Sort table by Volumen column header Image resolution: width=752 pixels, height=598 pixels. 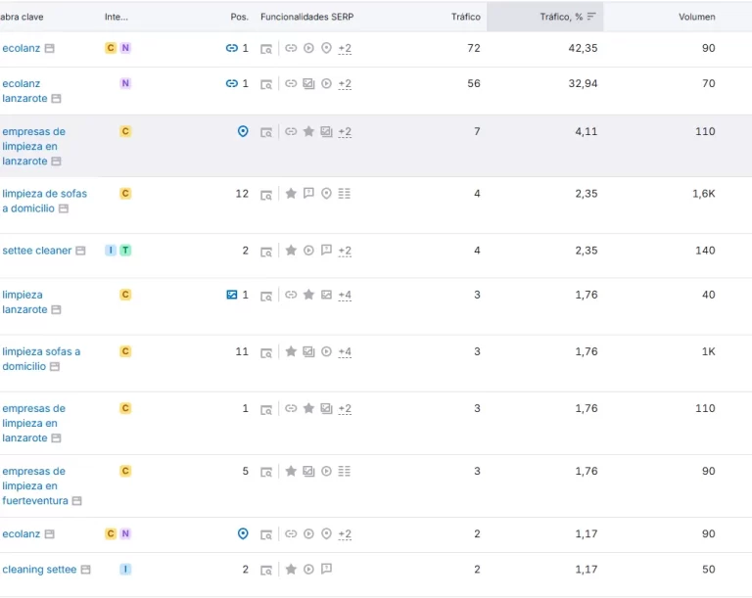696,17
